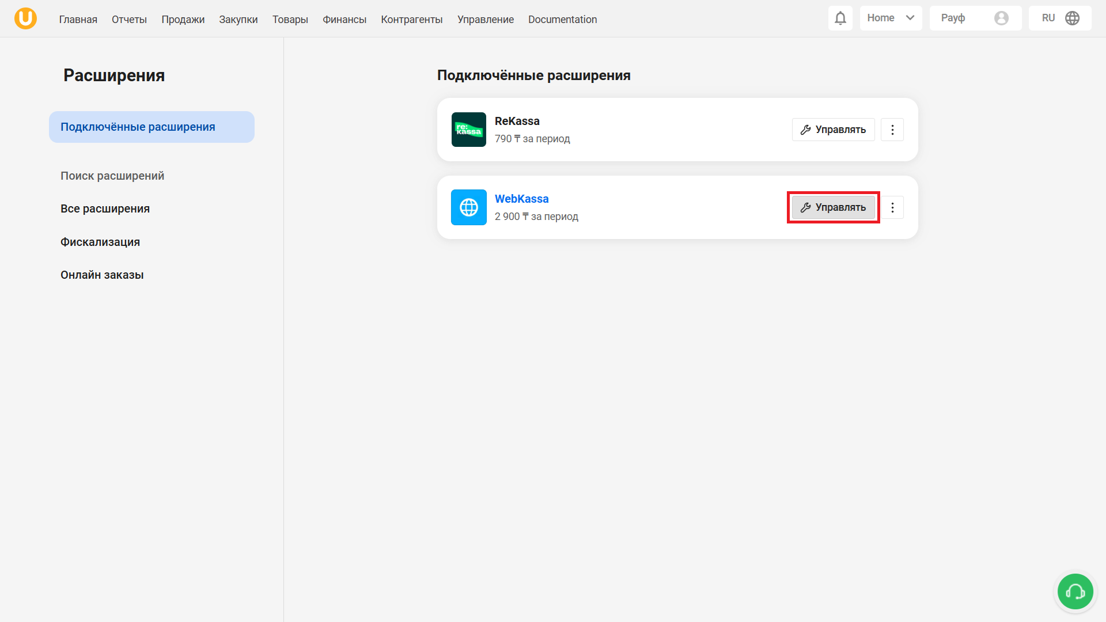
Task: Open the notifications bell
Action: click(x=840, y=18)
